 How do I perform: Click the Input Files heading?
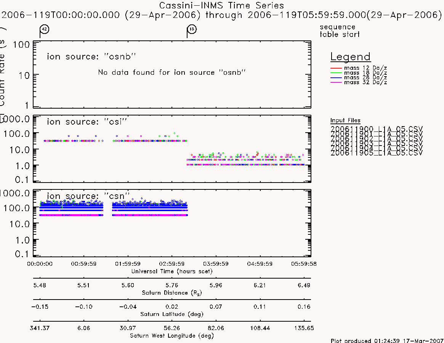(345, 120)
